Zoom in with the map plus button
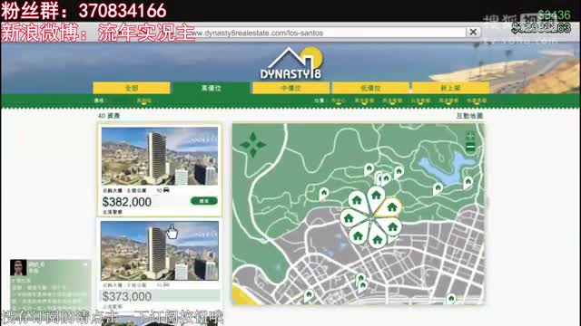The height and width of the screenshot is (326, 581). pyautogui.click(x=470, y=136)
